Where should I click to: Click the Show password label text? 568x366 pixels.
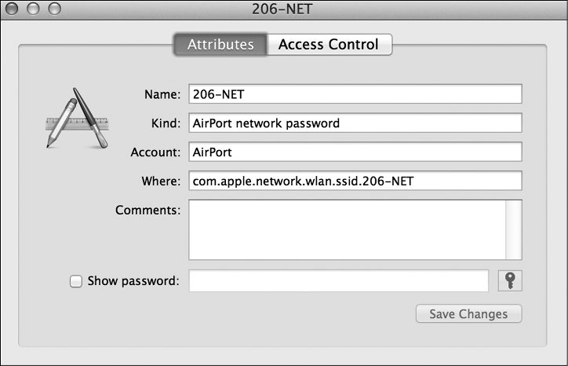133,281
